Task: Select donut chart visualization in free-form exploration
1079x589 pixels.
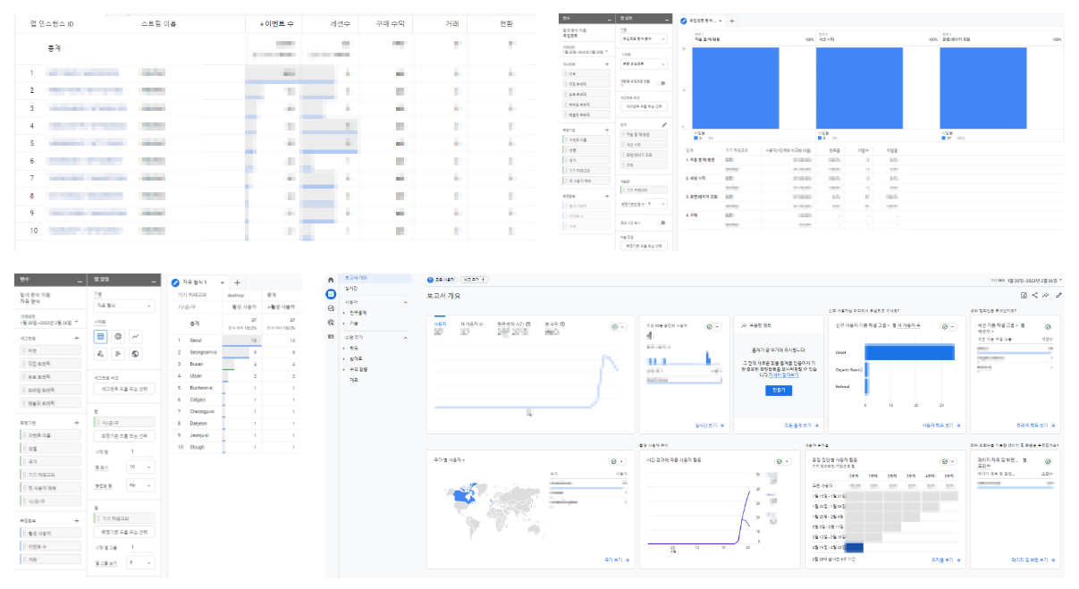Action: click(x=118, y=336)
